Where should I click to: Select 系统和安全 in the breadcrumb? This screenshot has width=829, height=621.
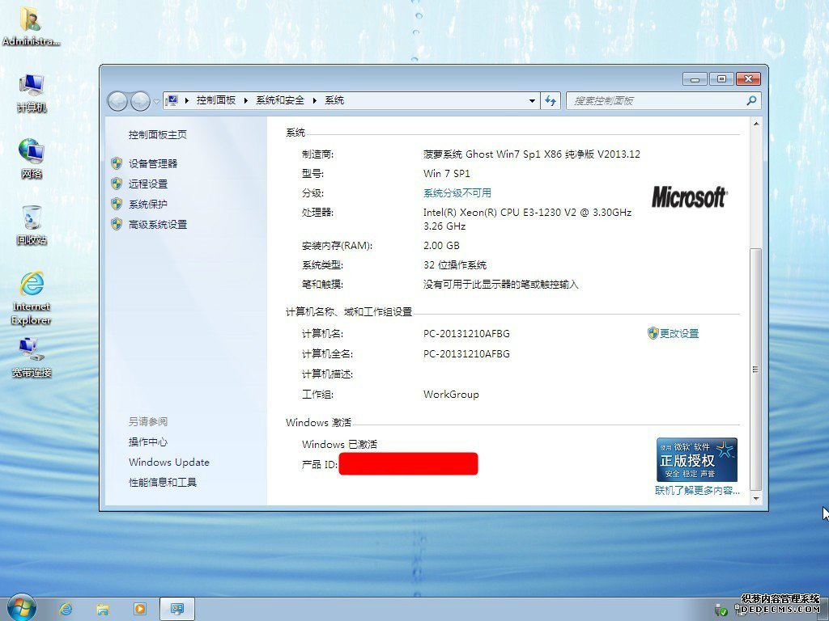click(x=280, y=100)
